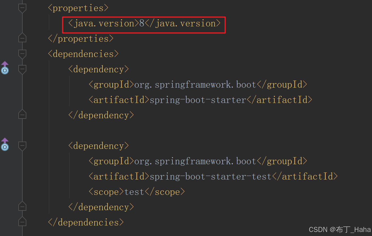This screenshot has width=372, height=236.
Task: Click first groupId value org.springframework.boot
Action: point(195,85)
